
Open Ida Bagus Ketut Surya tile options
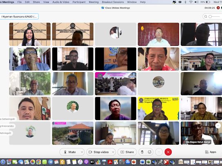218,125
